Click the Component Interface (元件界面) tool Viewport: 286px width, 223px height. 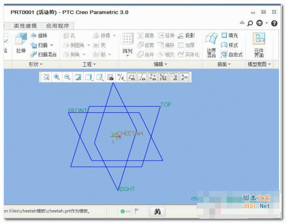(259, 45)
